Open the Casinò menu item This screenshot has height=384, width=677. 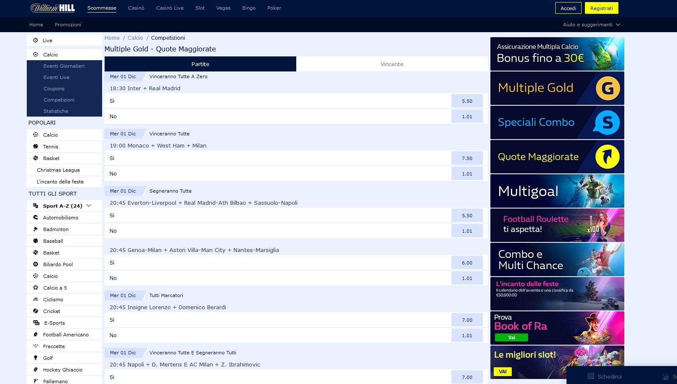point(136,8)
